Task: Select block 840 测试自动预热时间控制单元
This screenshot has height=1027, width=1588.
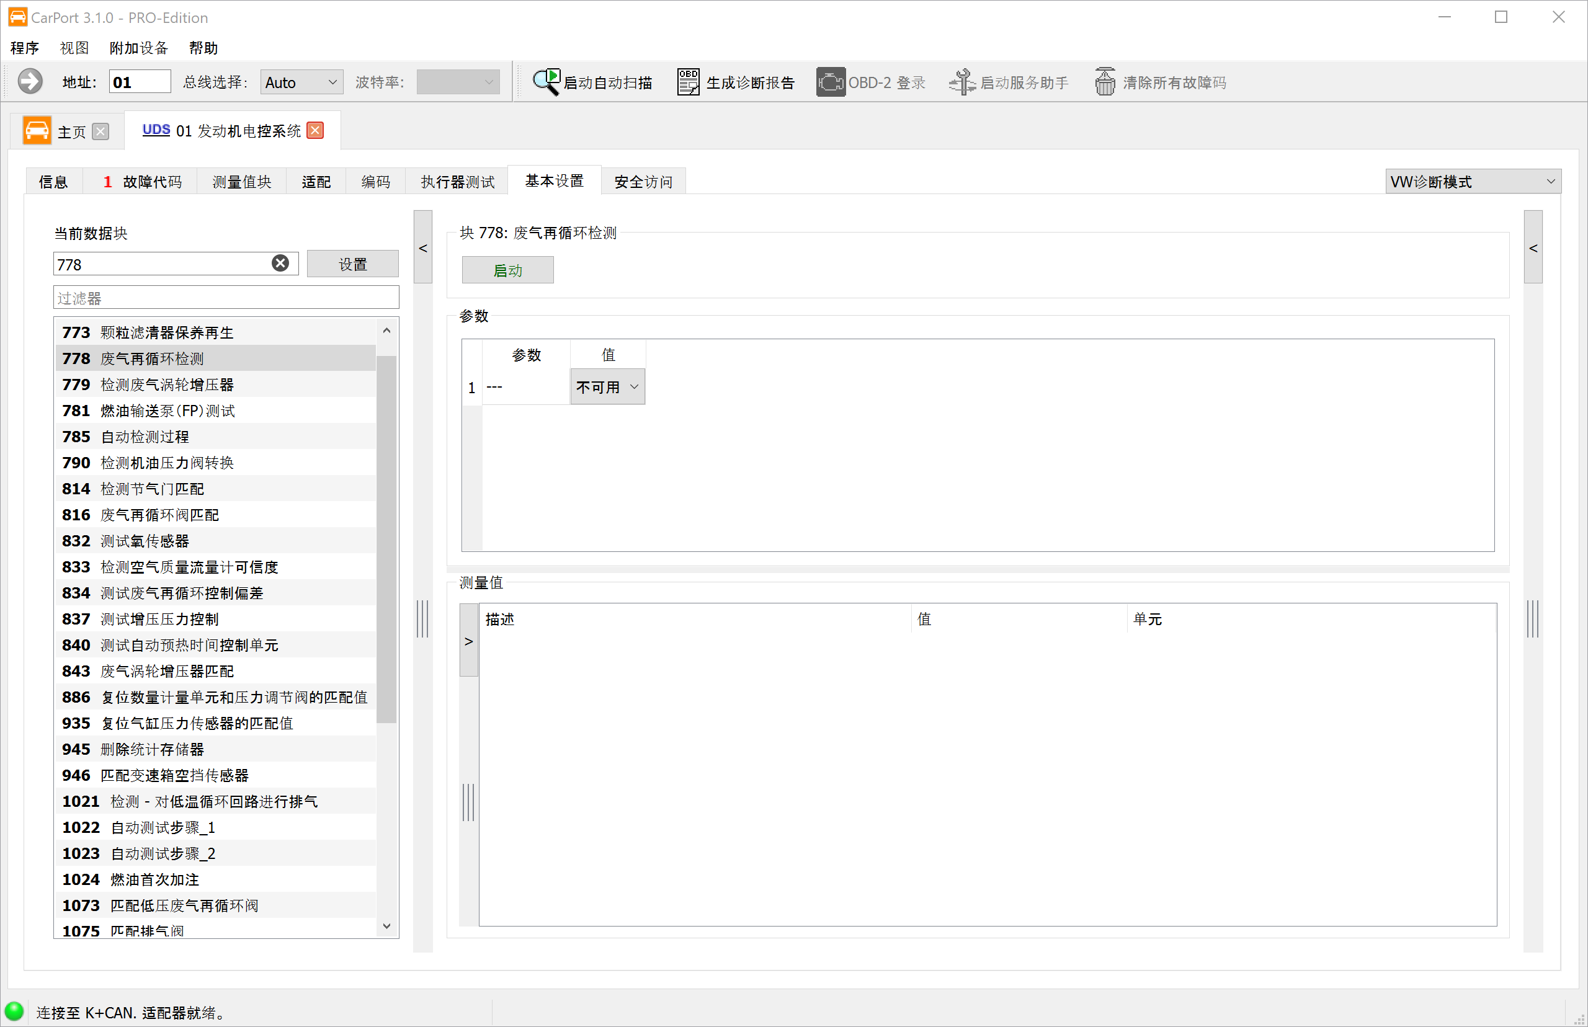Action: click(215, 644)
